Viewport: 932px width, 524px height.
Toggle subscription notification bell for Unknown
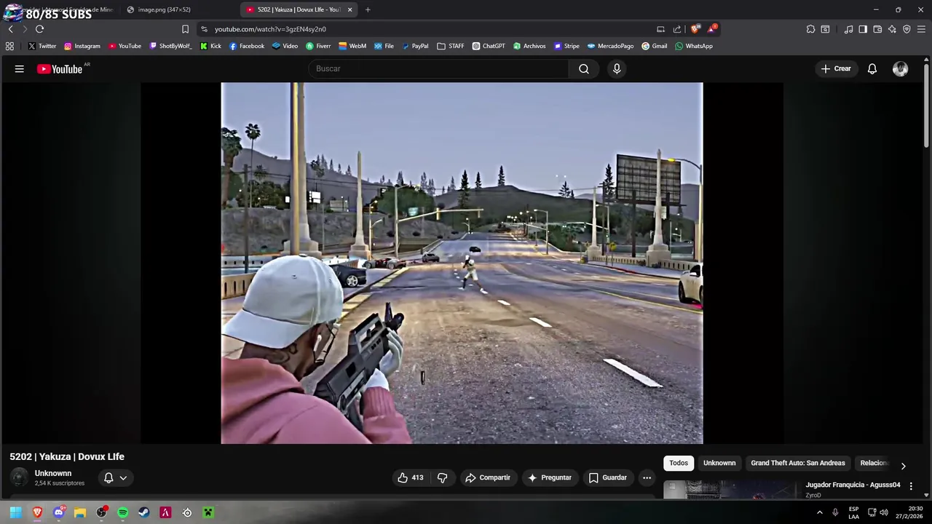tap(108, 477)
